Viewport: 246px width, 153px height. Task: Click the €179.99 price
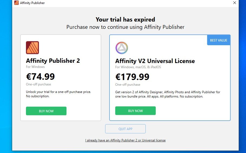[x=132, y=77]
